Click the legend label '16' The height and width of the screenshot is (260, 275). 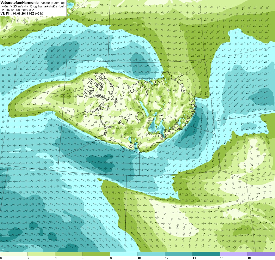[x=222, y=258]
